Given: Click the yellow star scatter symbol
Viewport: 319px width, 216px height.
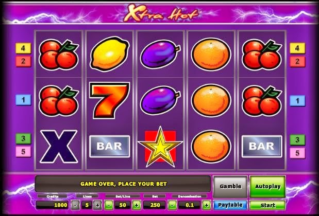Looking at the screenshot, I should (160, 147).
